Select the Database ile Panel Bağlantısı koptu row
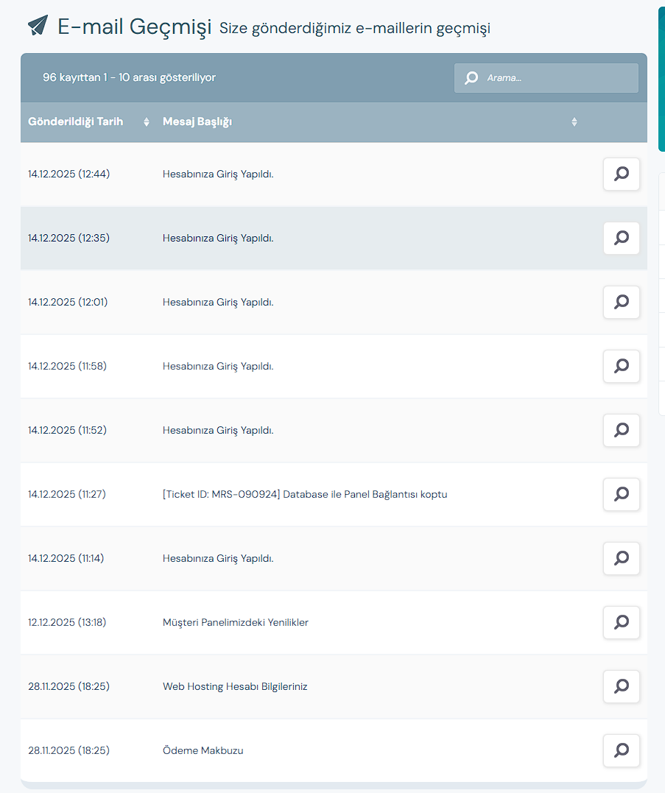This screenshot has width=665, height=793. (334, 494)
